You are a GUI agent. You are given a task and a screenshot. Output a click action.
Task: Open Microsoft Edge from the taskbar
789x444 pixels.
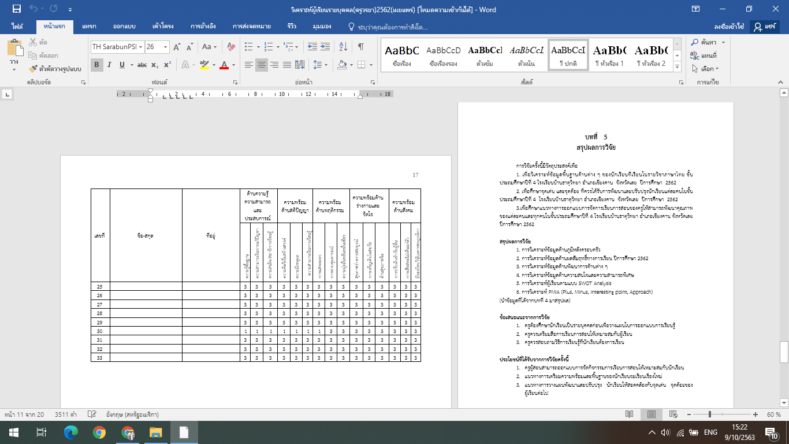tap(71, 432)
